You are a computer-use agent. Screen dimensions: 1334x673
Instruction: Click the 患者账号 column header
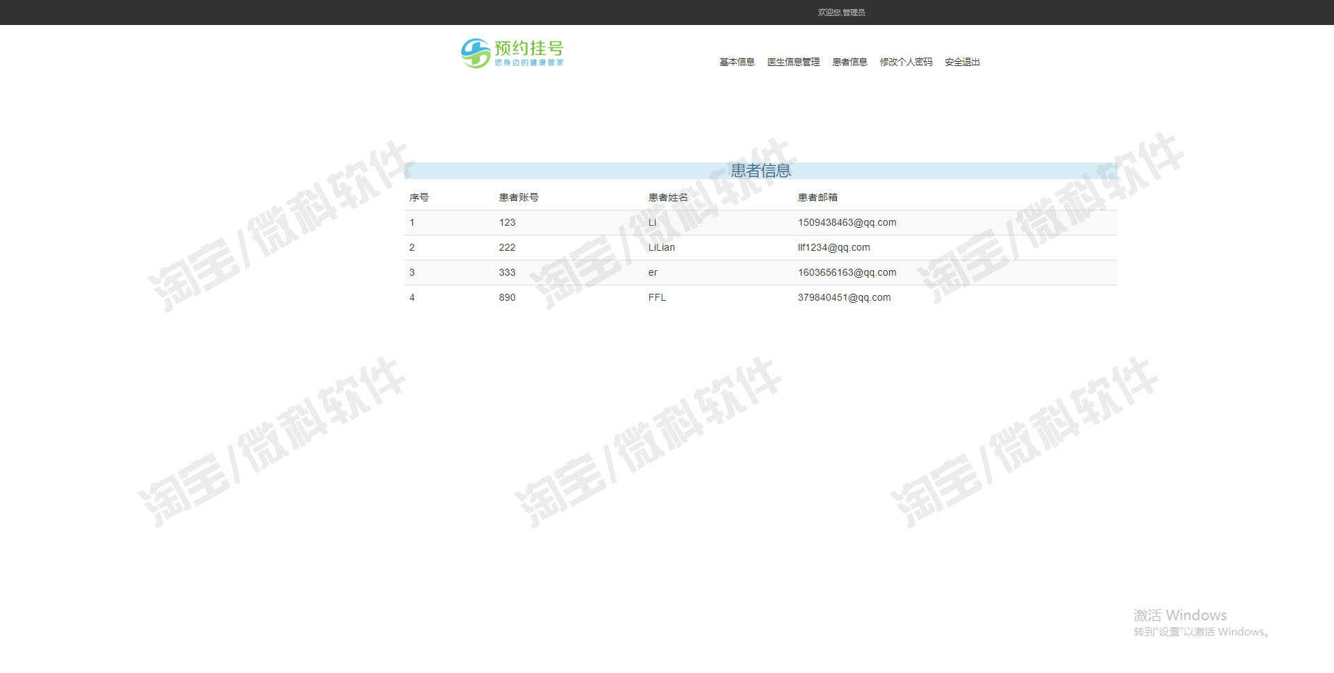point(519,197)
